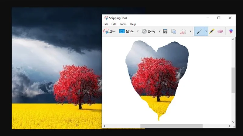Open the Delay dropdown arrow

159,31
